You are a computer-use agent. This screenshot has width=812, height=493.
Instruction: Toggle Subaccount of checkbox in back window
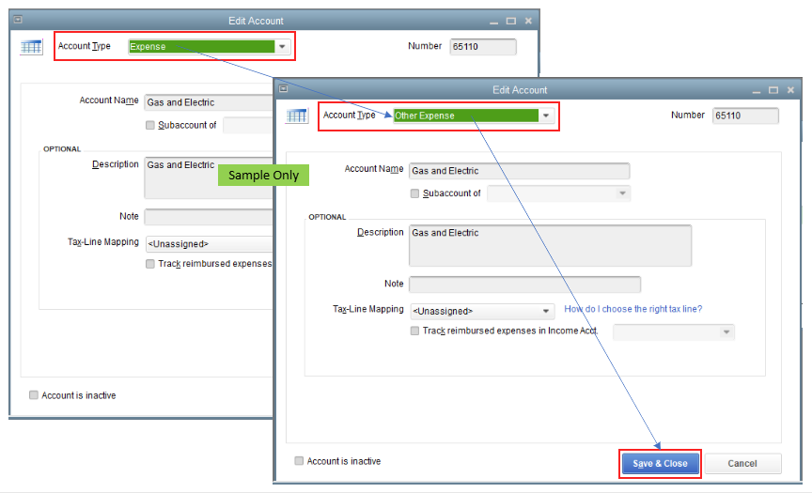pos(150,125)
